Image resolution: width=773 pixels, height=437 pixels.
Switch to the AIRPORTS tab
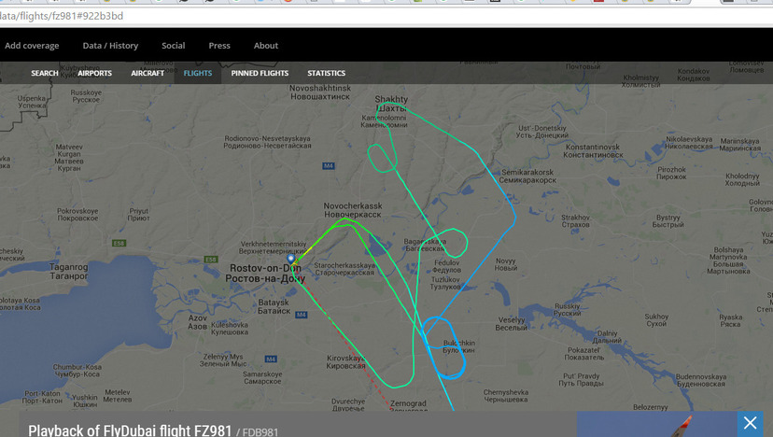coord(94,73)
